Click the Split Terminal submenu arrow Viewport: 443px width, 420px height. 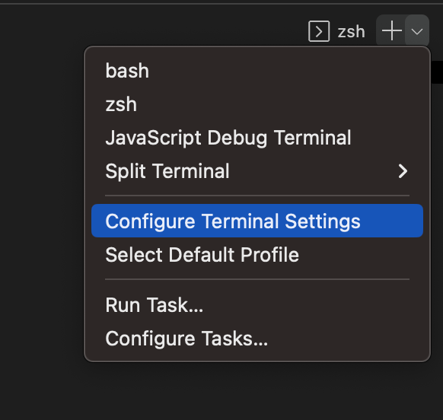coord(403,171)
